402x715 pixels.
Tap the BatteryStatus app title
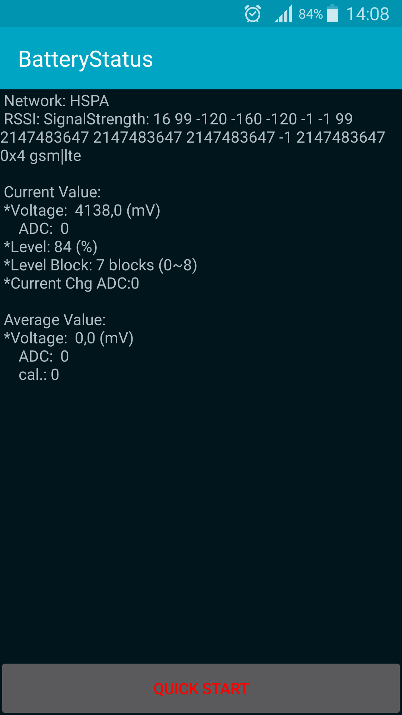pos(86,59)
